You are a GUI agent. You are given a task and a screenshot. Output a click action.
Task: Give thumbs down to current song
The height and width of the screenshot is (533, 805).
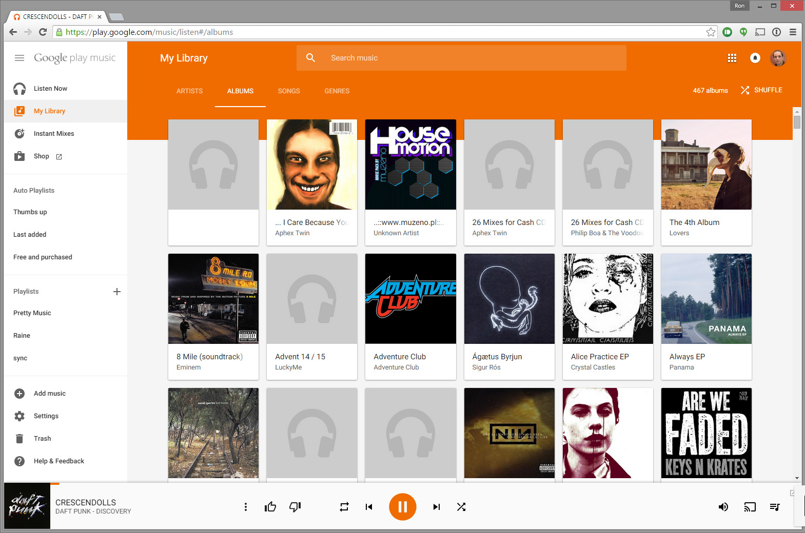295,507
